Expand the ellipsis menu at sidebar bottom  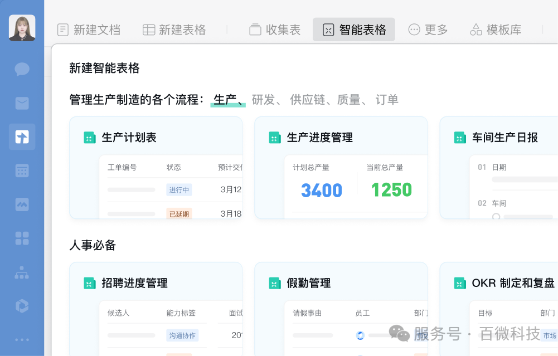click(x=22, y=340)
